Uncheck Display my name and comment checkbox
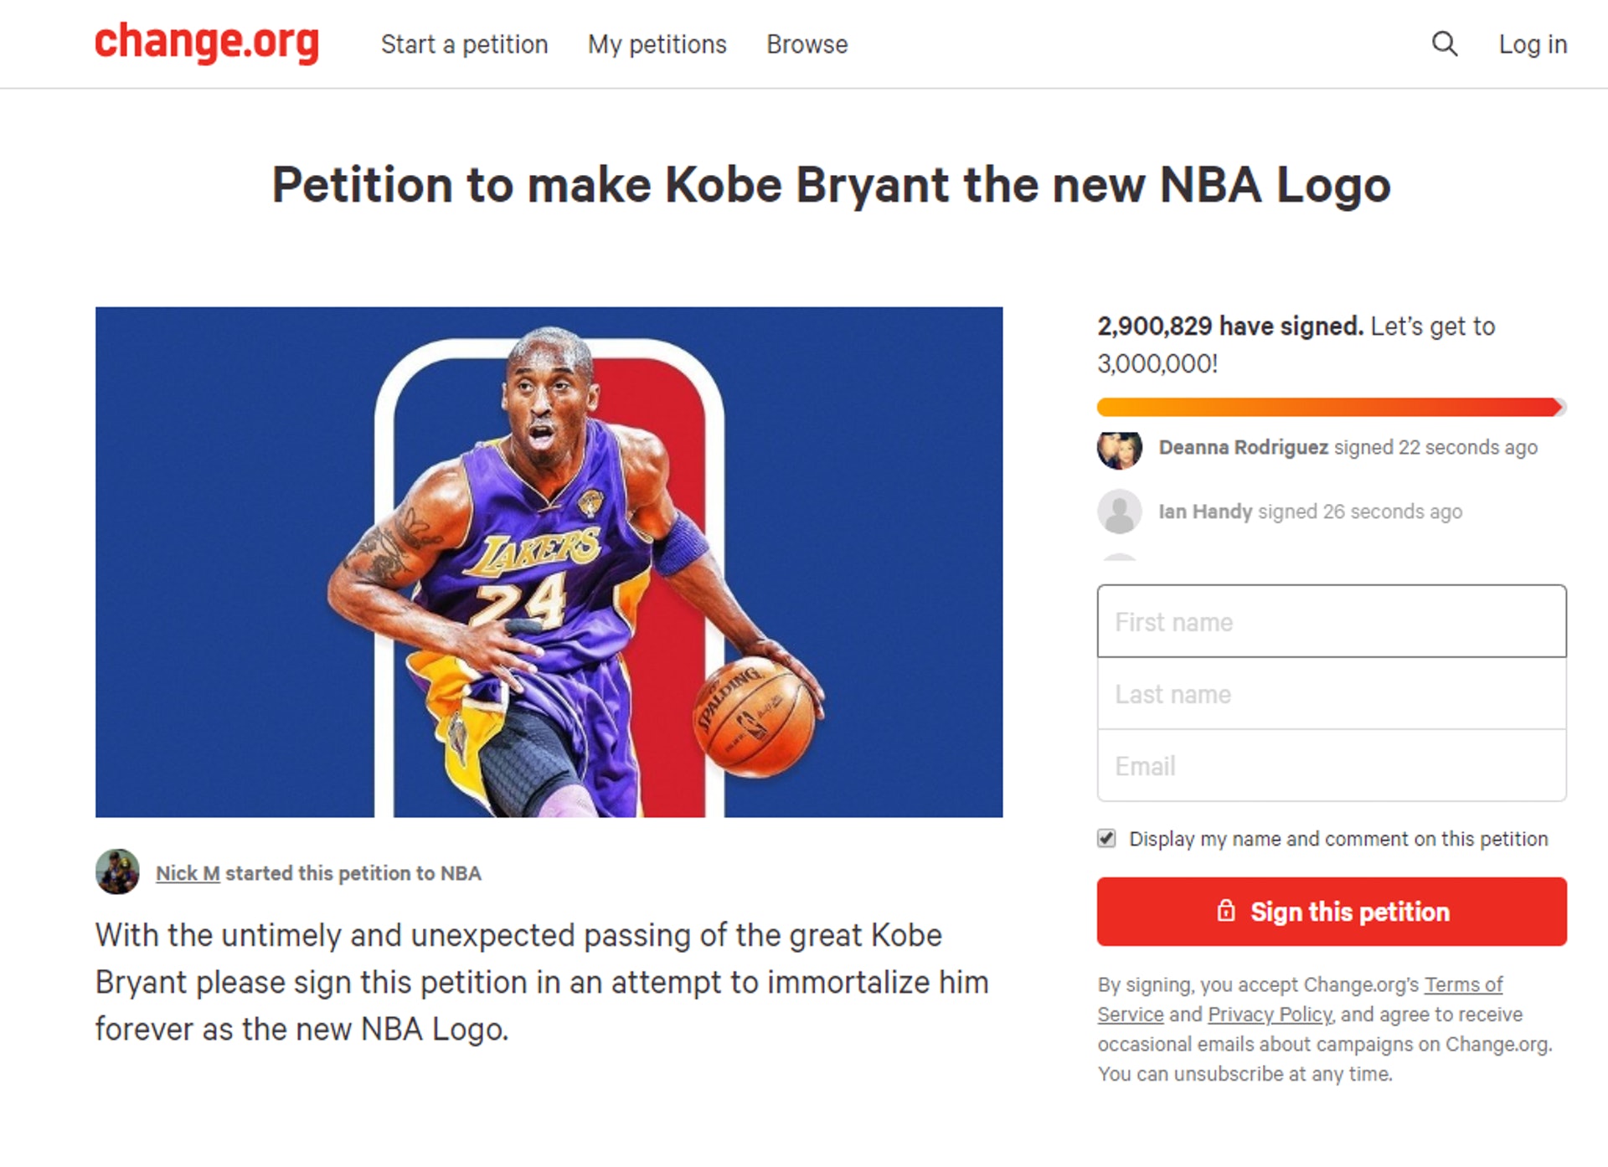Screen dimensions: 1608x1167 coord(1106,839)
